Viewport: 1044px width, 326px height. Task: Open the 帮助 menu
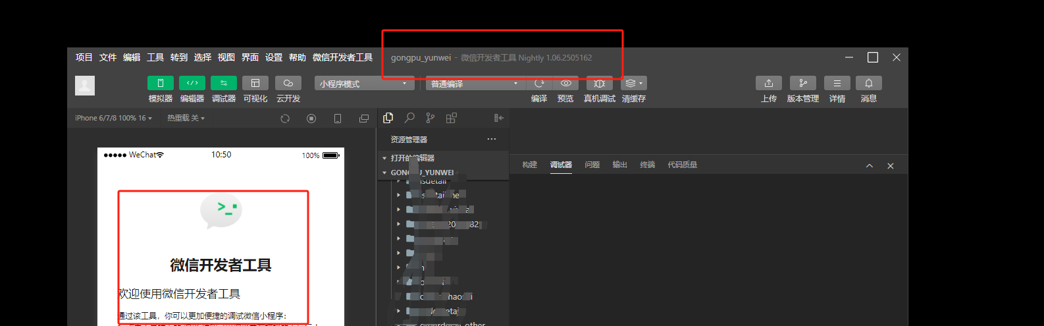[298, 58]
